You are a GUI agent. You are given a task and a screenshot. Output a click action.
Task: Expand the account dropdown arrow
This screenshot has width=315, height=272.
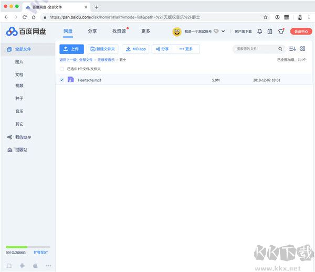click(x=223, y=31)
